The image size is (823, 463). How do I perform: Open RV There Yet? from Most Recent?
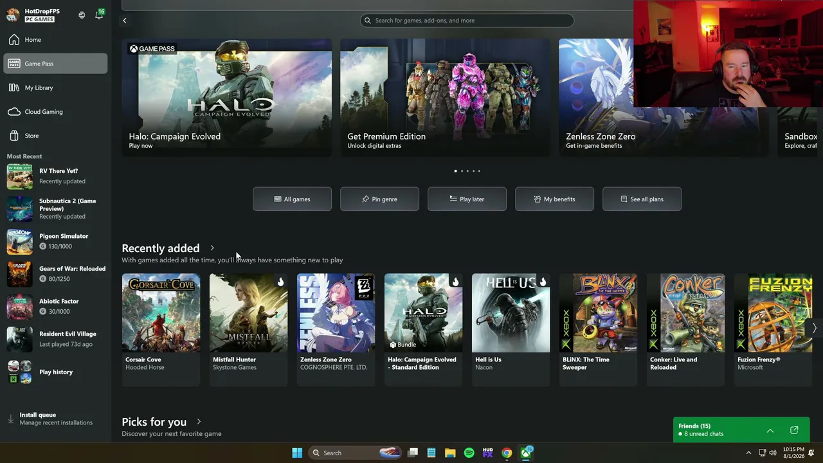coord(56,176)
